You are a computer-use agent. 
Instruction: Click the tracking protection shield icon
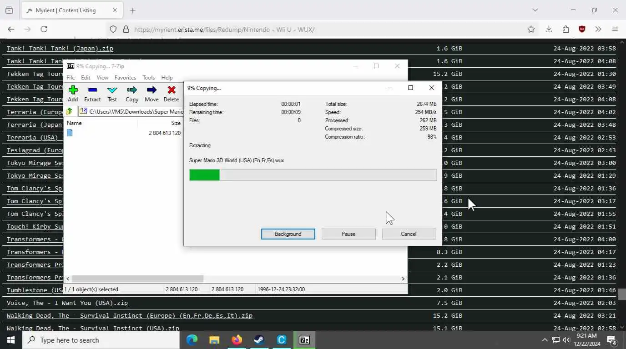(113, 29)
